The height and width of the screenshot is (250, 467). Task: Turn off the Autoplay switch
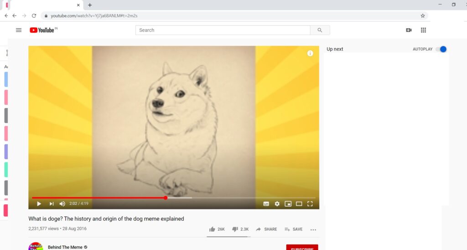441,49
